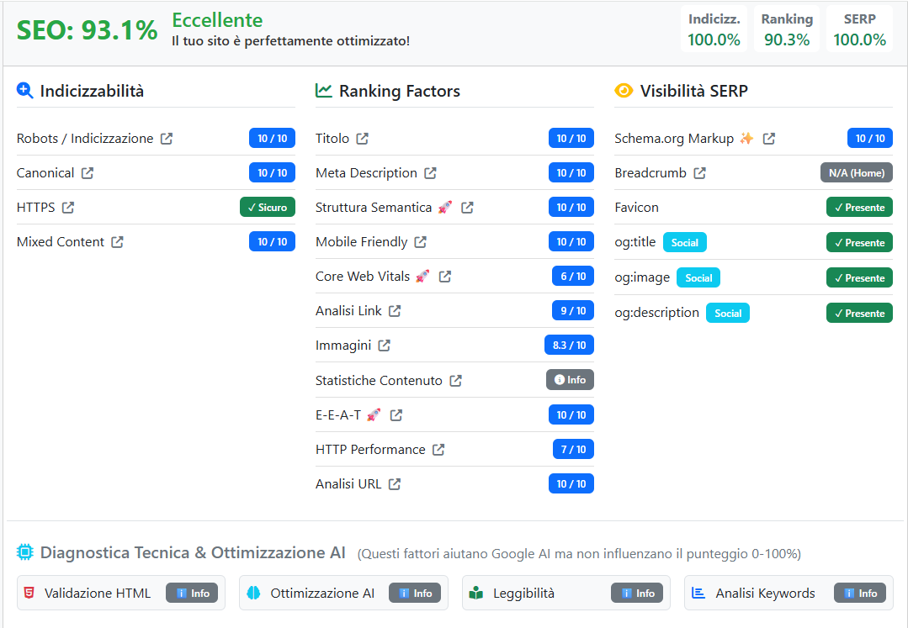Click the Info button next to Leggibilità
Screen dimensions: 908x628
pyautogui.click(x=637, y=593)
